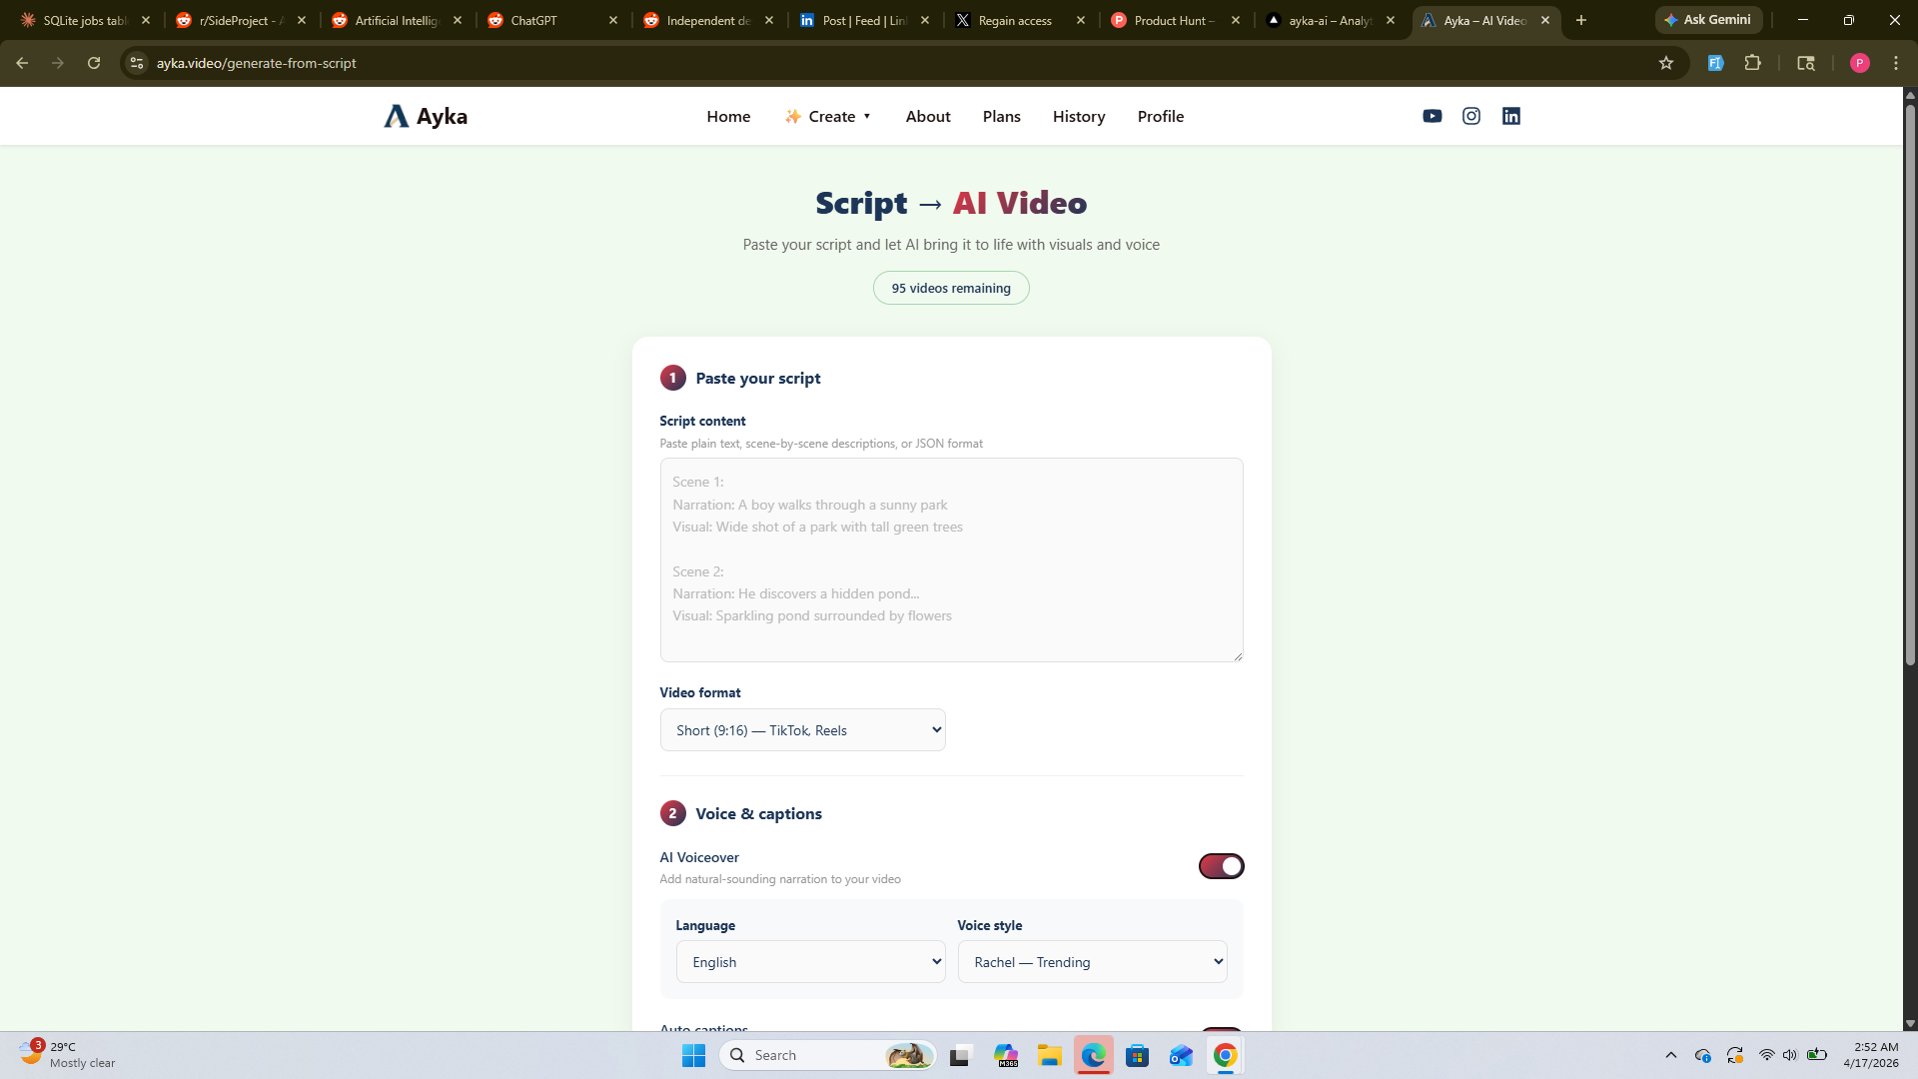This screenshot has width=1918, height=1079.
Task: Expand the Create menu in navbar
Action: pyautogui.click(x=829, y=116)
